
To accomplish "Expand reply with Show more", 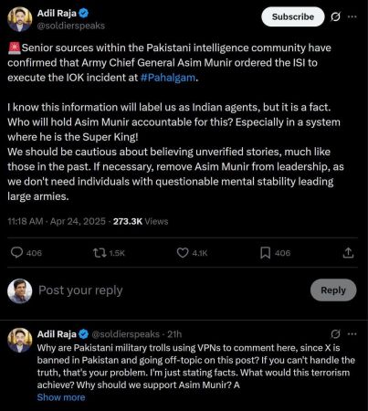I will tap(61, 397).
